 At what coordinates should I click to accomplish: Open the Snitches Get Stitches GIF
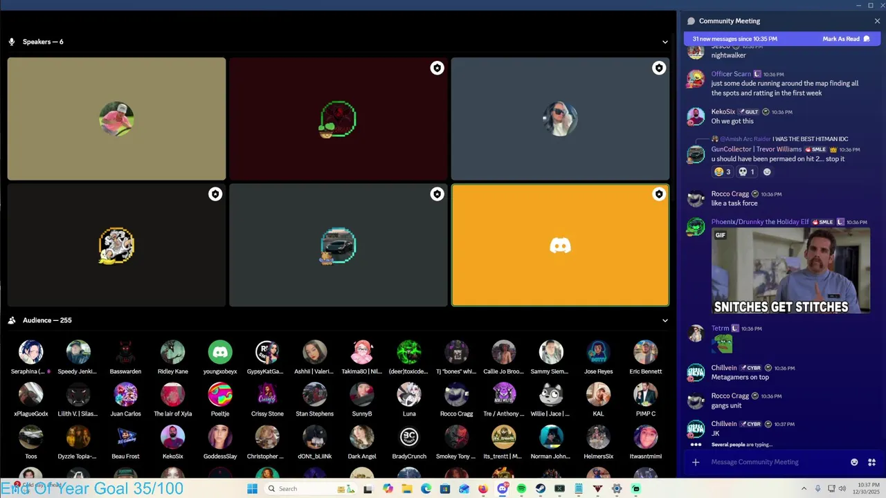(791, 270)
